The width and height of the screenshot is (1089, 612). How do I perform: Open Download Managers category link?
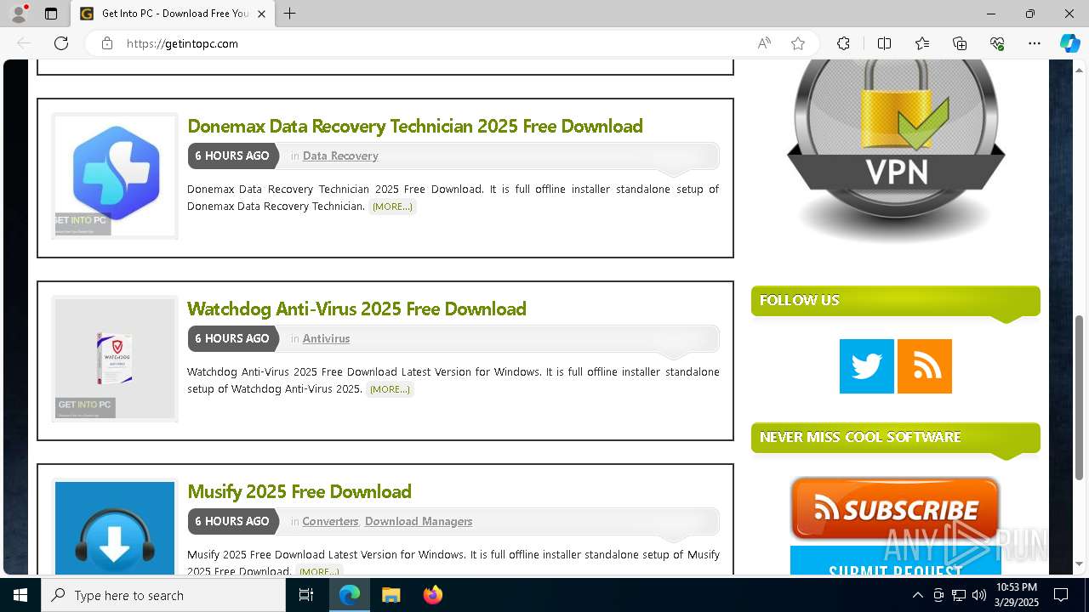pyautogui.click(x=419, y=521)
